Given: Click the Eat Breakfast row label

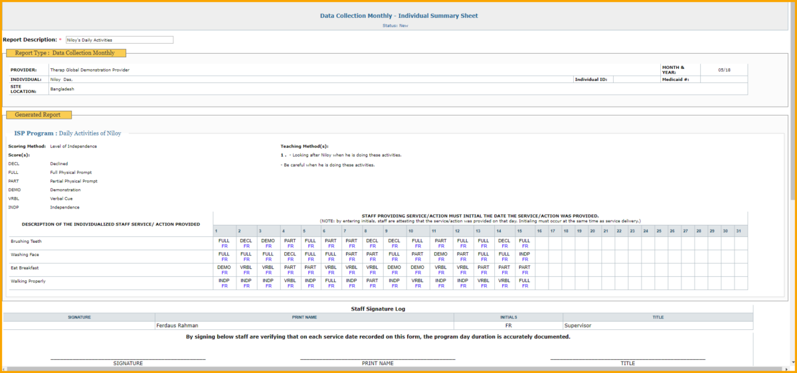Looking at the screenshot, I should pos(26,267).
